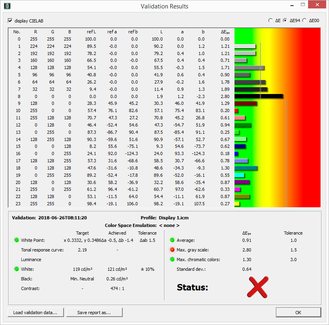Click the green indicator beside Max. chromatic colors

click(172, 260)
